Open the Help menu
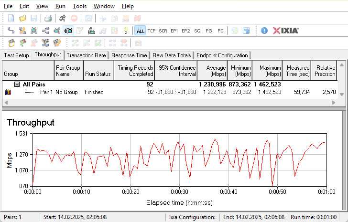This screenshot has height=222, width=348. pyautogui.click(x=128, y=6)
